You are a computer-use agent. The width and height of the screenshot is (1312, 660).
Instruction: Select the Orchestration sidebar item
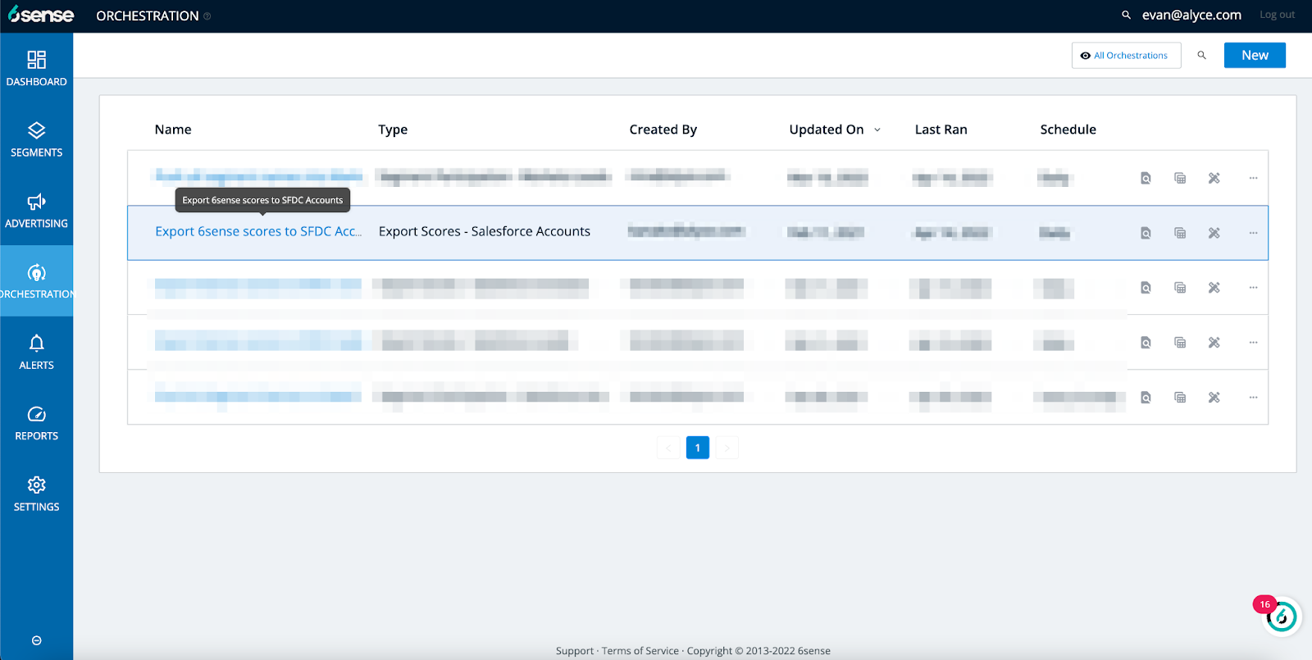tap(36, 281)
